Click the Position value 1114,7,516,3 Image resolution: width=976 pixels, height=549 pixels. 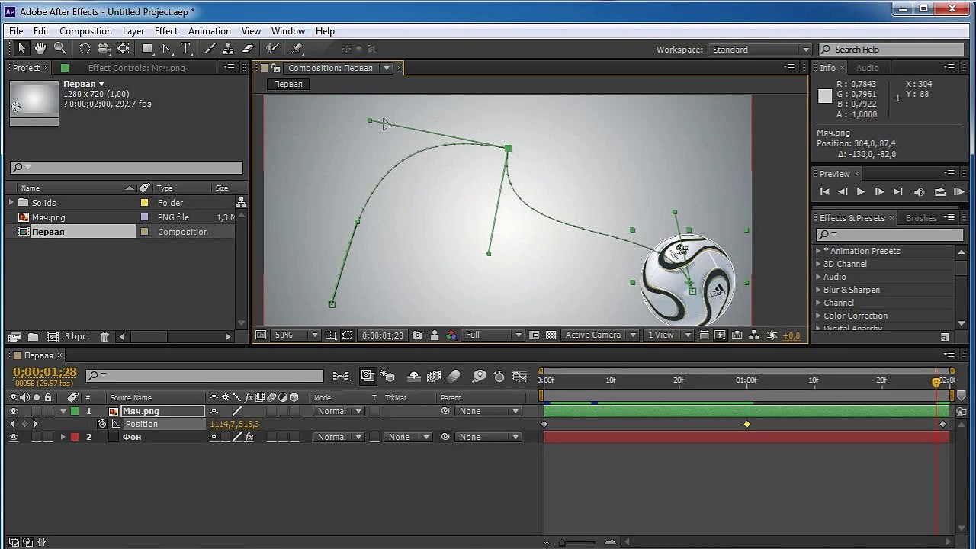235,424
